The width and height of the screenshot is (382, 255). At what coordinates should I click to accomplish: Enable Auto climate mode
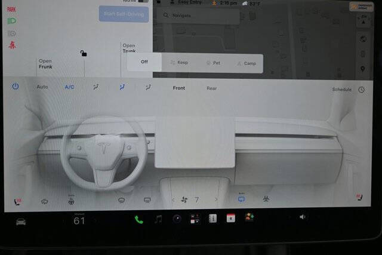(42, 87)
